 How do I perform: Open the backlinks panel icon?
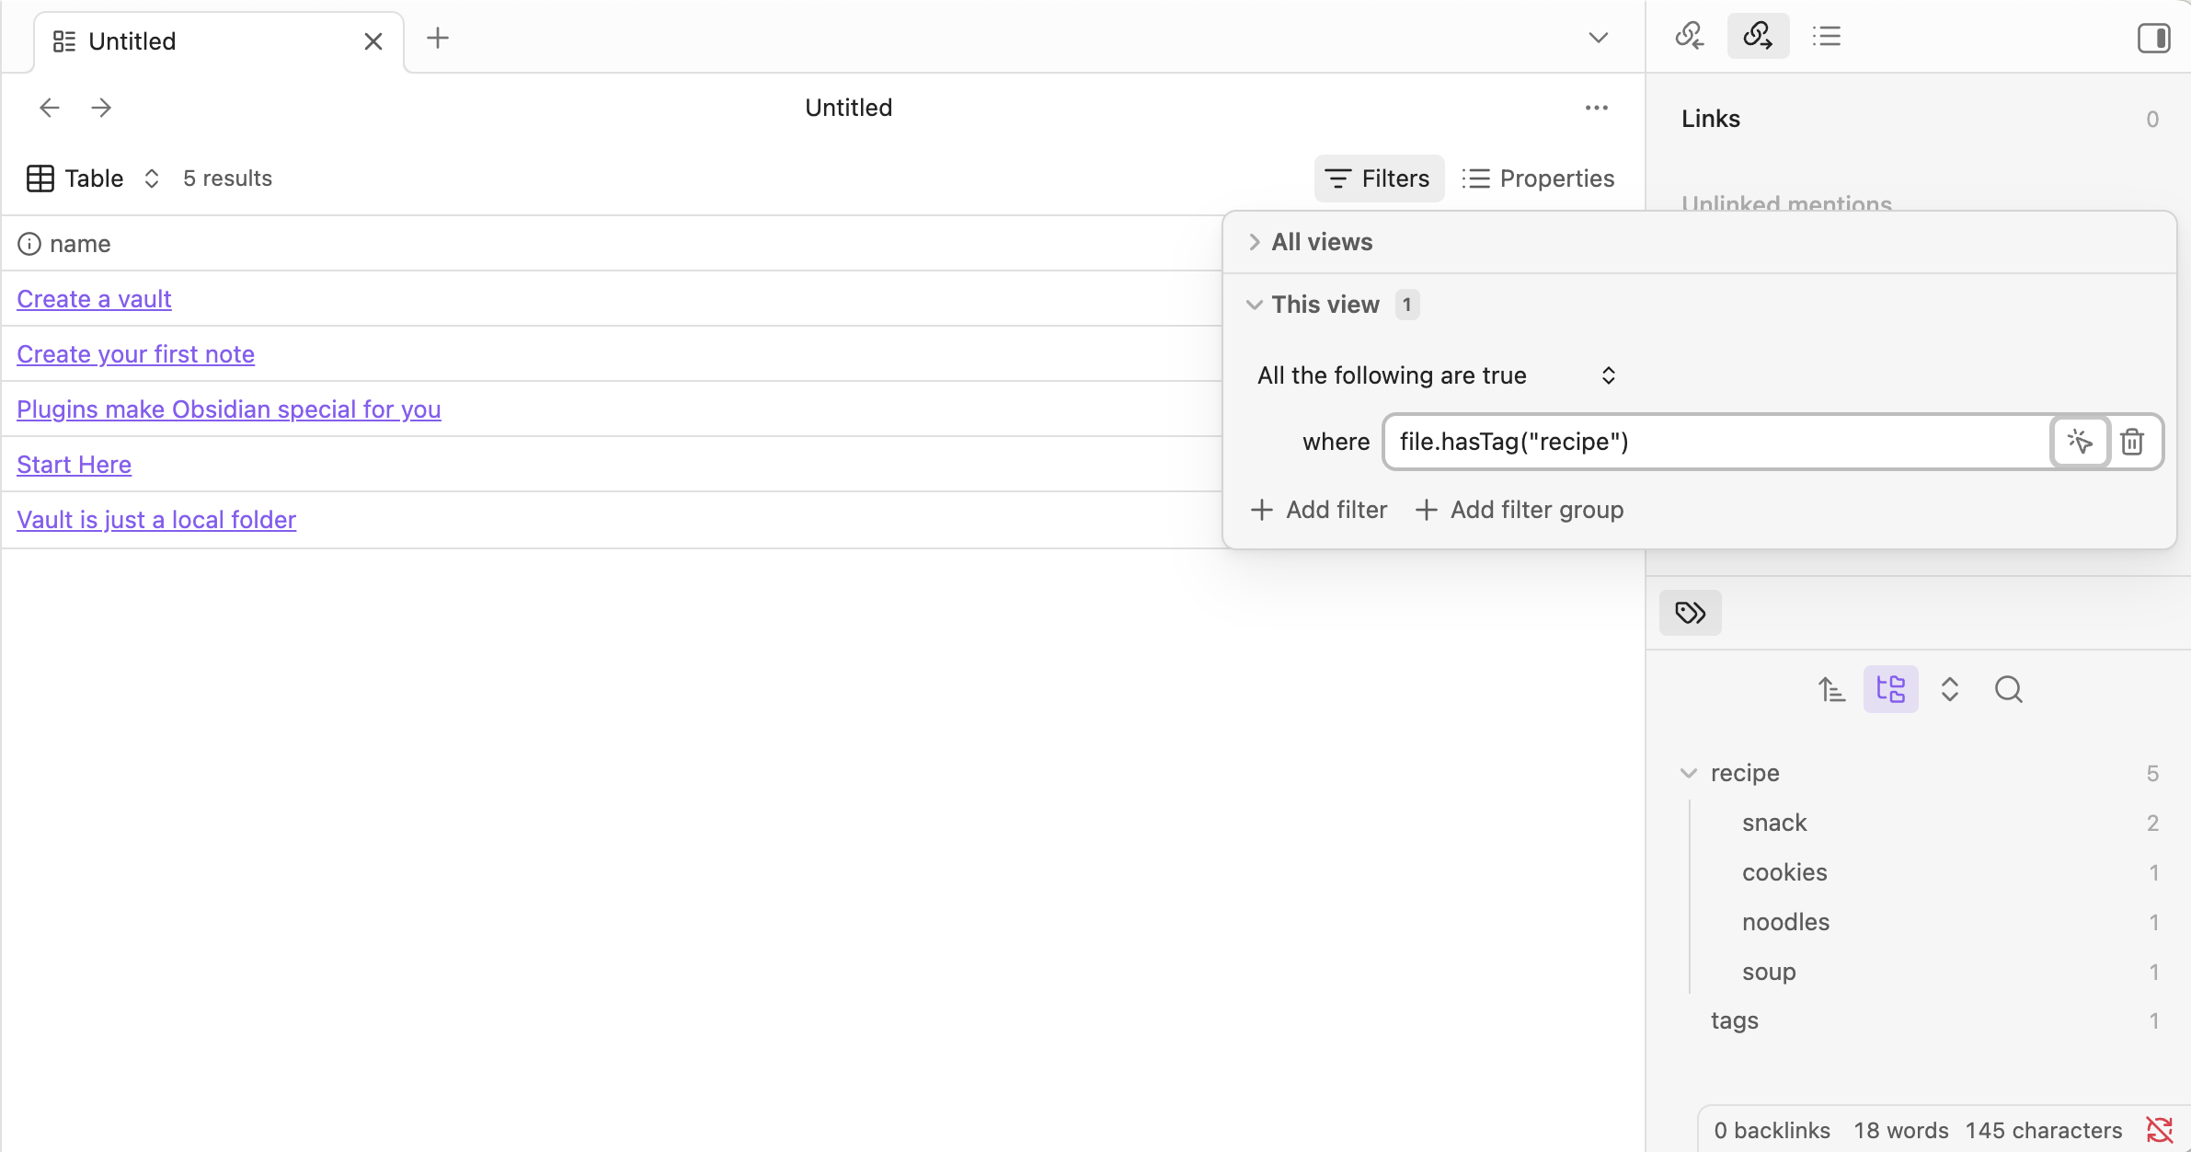(x=1690, y=37)
